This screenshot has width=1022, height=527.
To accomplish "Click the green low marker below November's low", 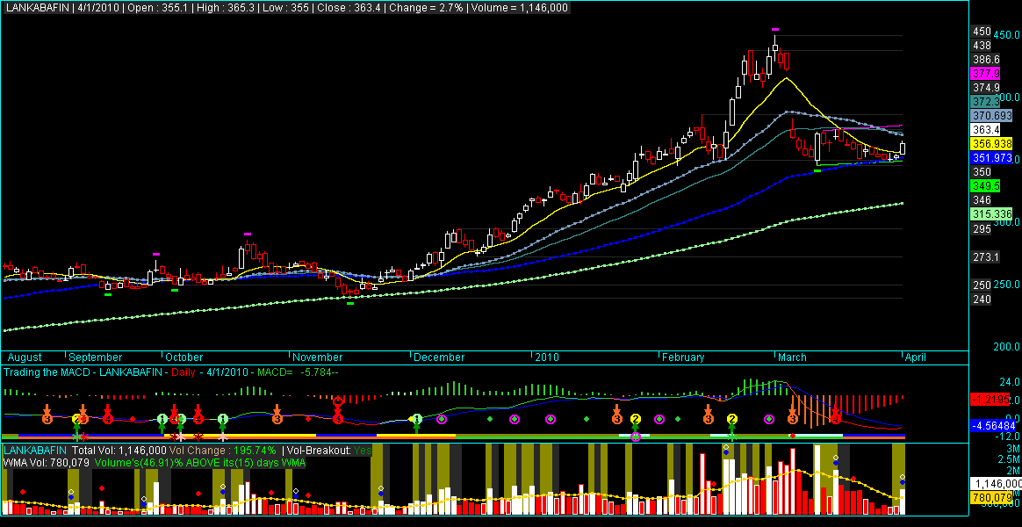I will [x=350, y=303].
